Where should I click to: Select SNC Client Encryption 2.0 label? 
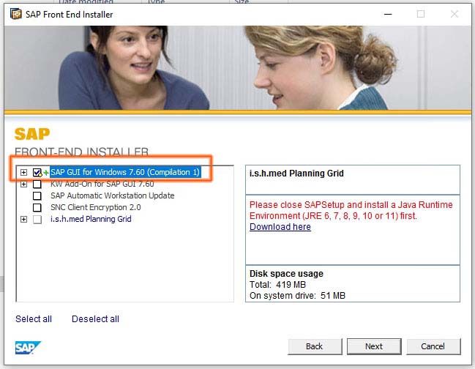pos(96,207)
